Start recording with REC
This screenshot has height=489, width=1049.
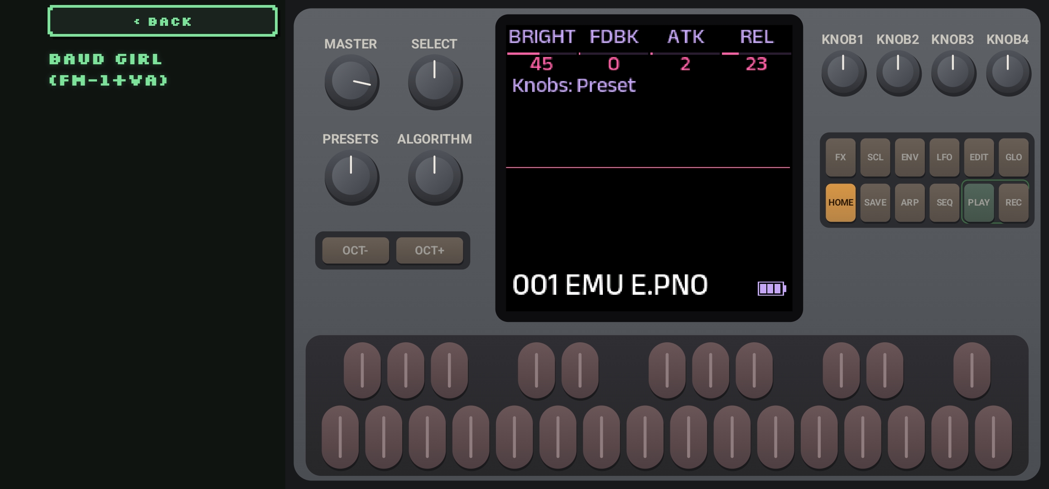click(1014, 202)
